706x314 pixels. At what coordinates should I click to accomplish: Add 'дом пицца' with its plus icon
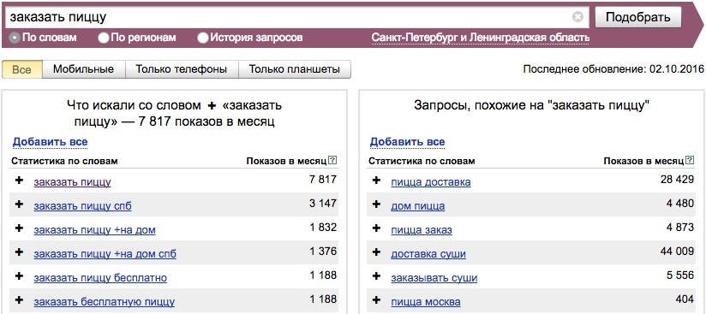[x=376, y=204]
